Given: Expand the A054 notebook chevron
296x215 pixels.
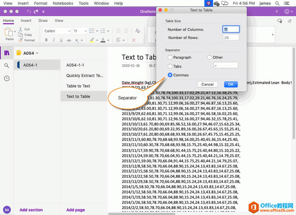Looking at the screenshot, I should tap(37, 53).
